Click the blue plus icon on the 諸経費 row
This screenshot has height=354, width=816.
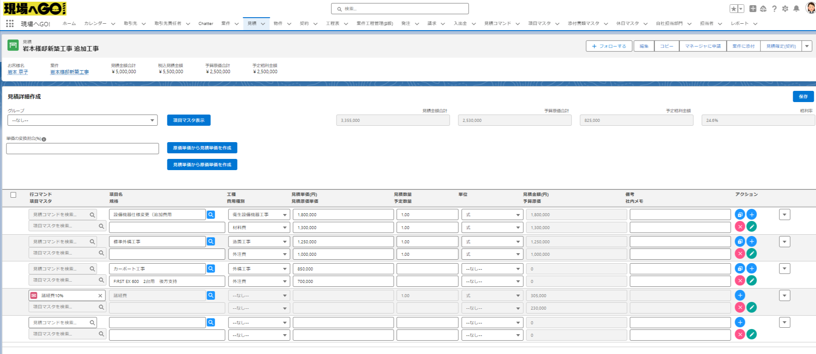tap(740, 295)
